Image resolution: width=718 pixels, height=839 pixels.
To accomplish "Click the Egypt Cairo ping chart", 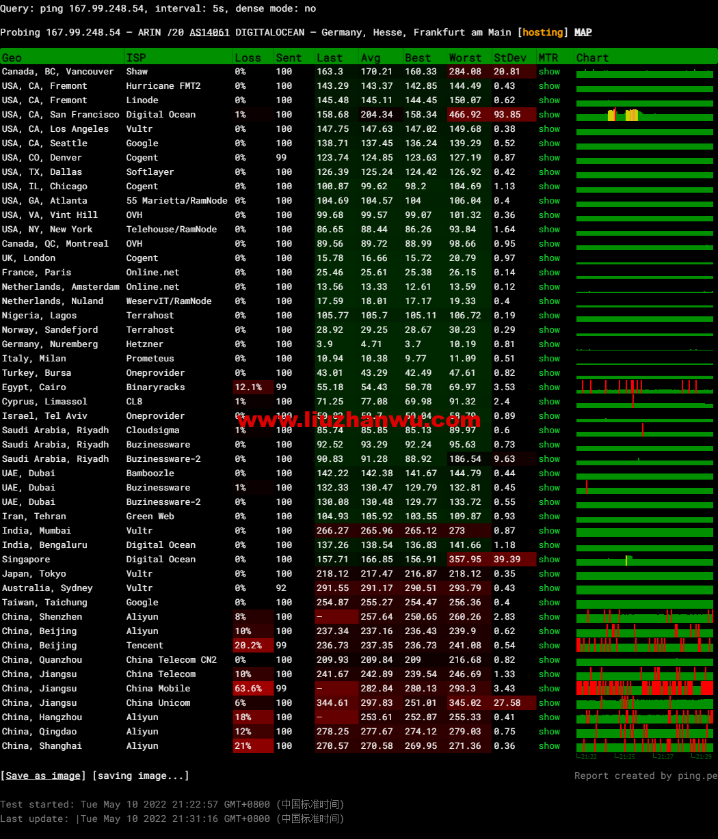I will point(645,387).
